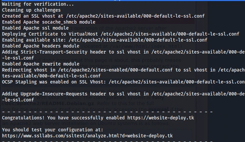Click the https://website-deploy.tk URL
Viewport: 245px width, 142px height.
click(162, 118)
